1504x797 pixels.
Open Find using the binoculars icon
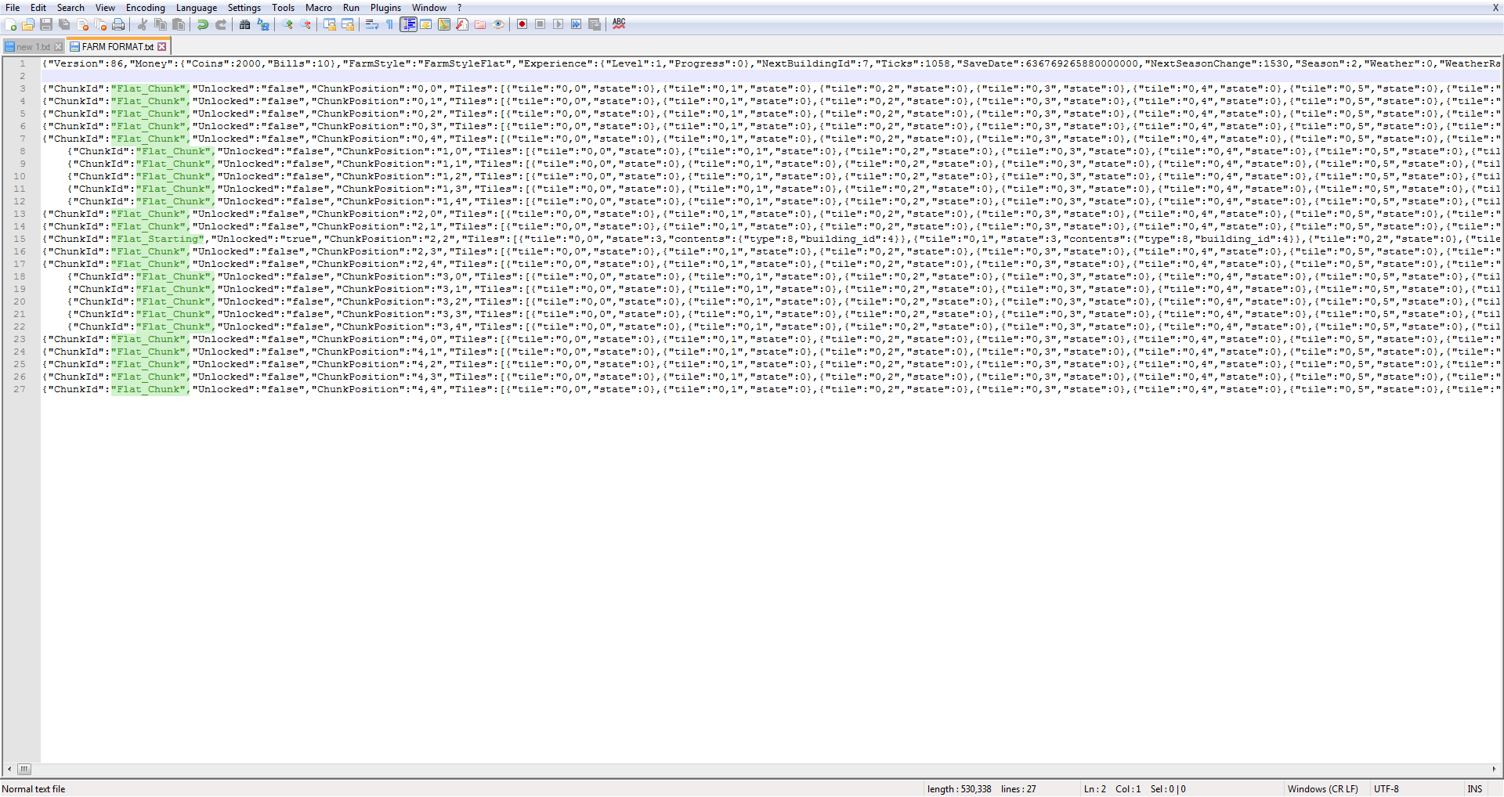click(245, 24)
